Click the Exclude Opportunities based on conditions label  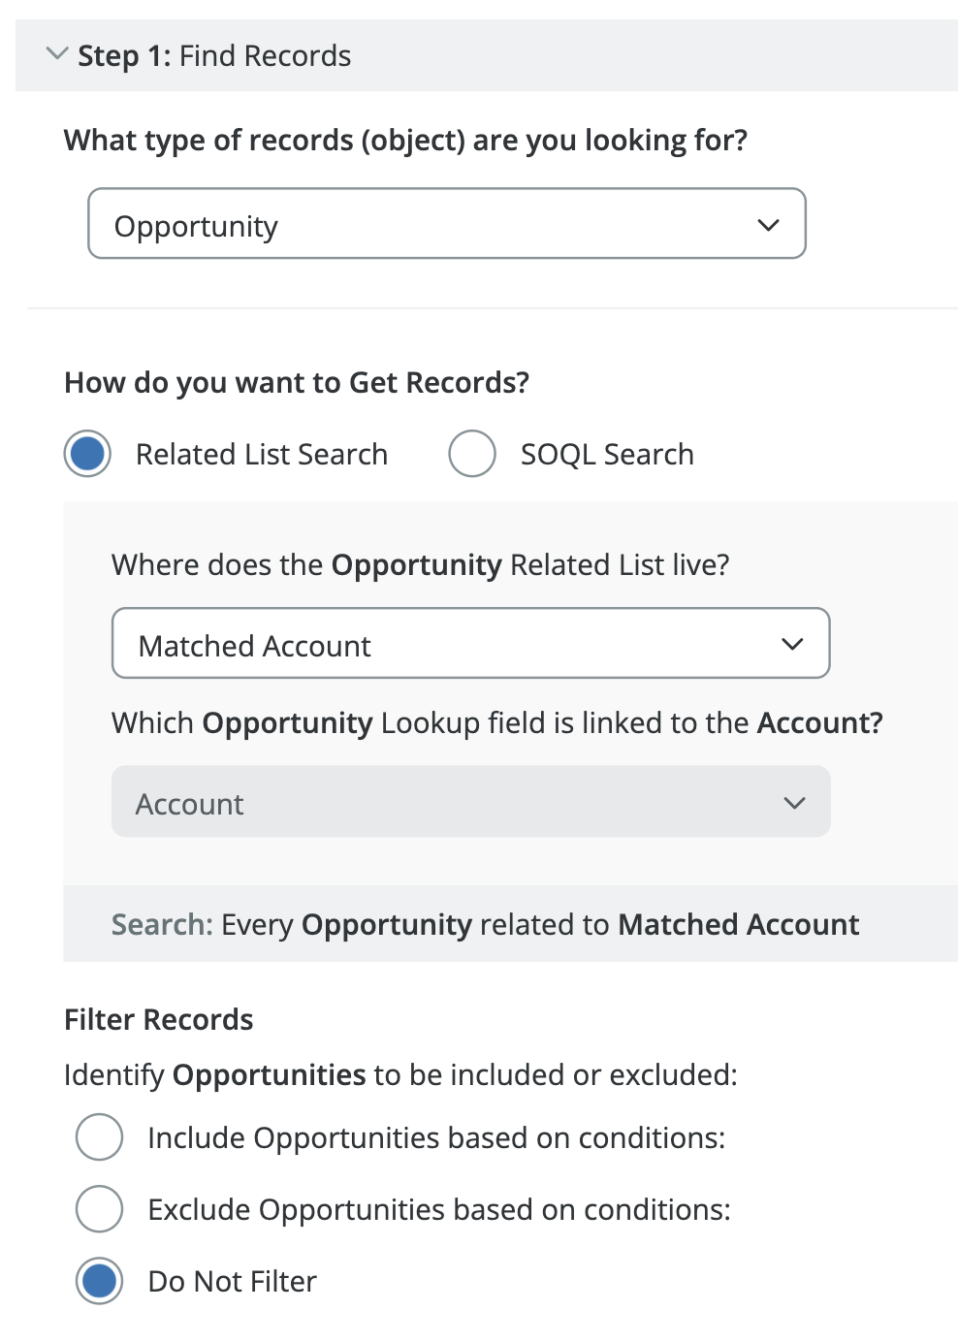(x=438, y=1210)
